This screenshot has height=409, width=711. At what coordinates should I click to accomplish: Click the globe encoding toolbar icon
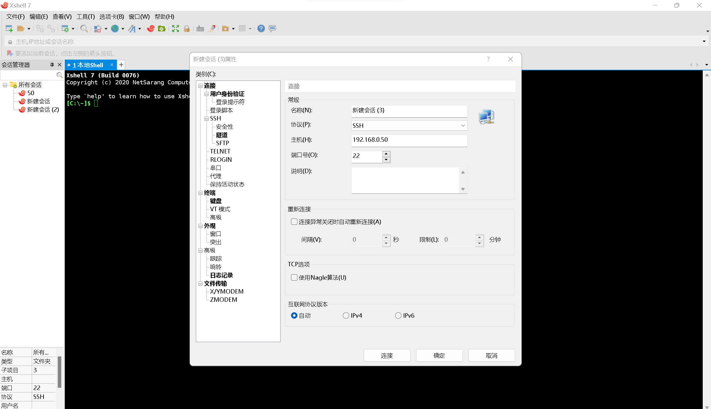point(115,29)
